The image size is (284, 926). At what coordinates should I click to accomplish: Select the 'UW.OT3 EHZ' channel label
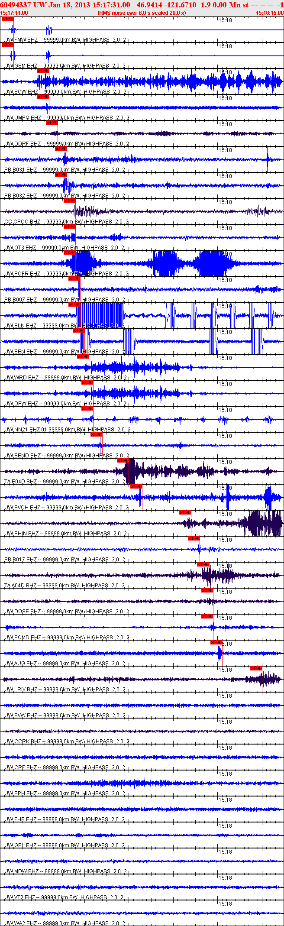point(20,248)
